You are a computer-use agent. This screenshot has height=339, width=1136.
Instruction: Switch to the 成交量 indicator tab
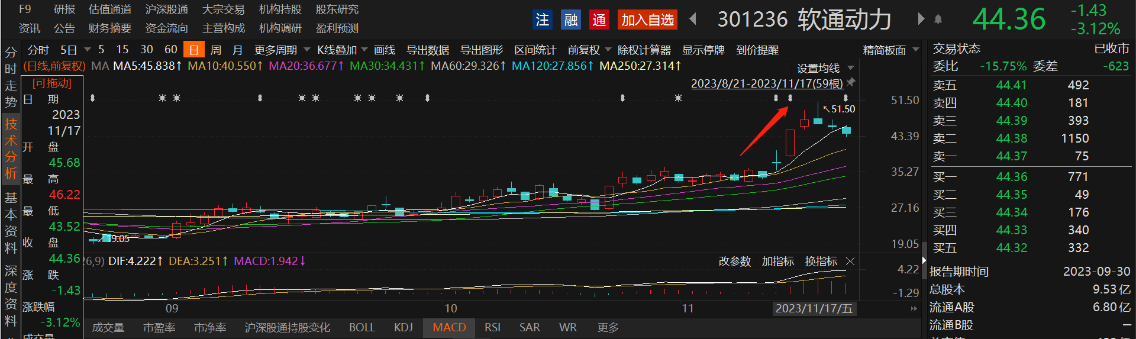pos(108,327)
